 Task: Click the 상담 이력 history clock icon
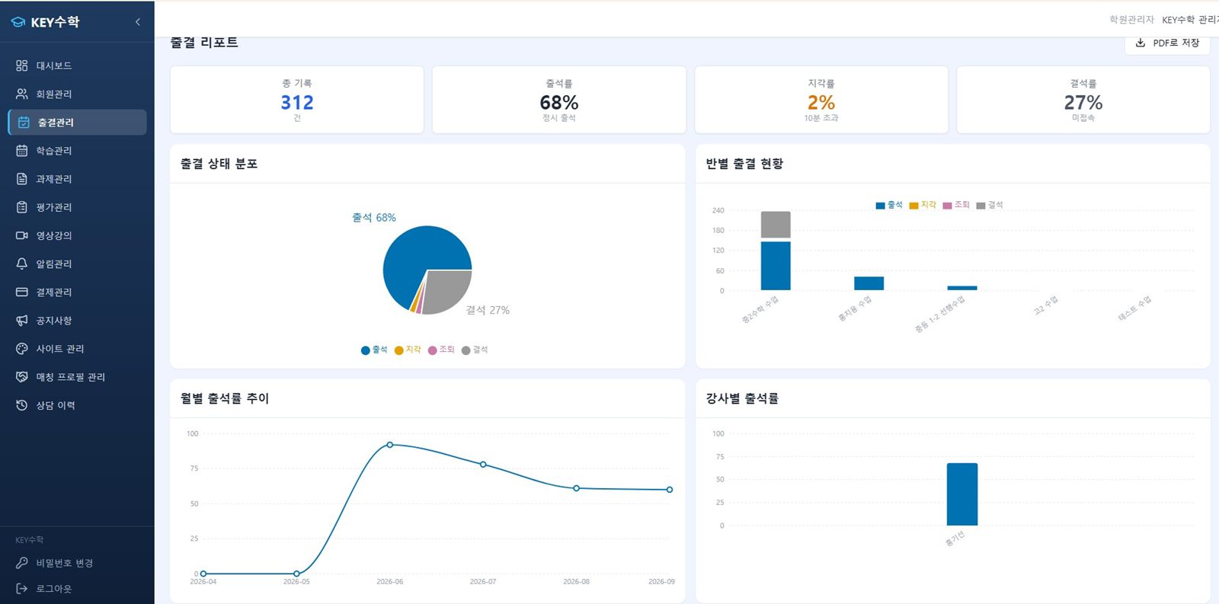[22, 405]
